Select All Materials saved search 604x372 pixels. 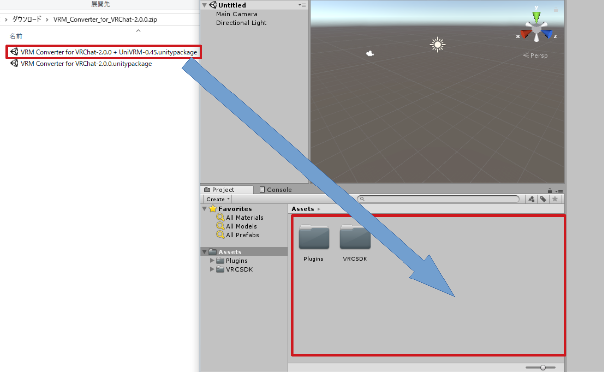[239, 218]
